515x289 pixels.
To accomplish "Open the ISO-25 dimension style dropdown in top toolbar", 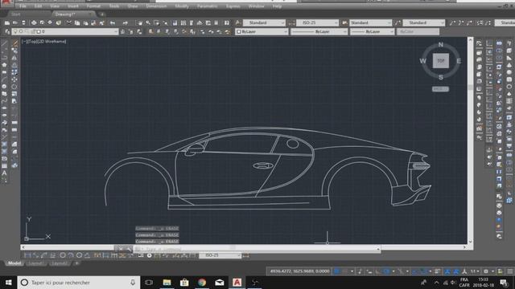I will pos(317,23).
